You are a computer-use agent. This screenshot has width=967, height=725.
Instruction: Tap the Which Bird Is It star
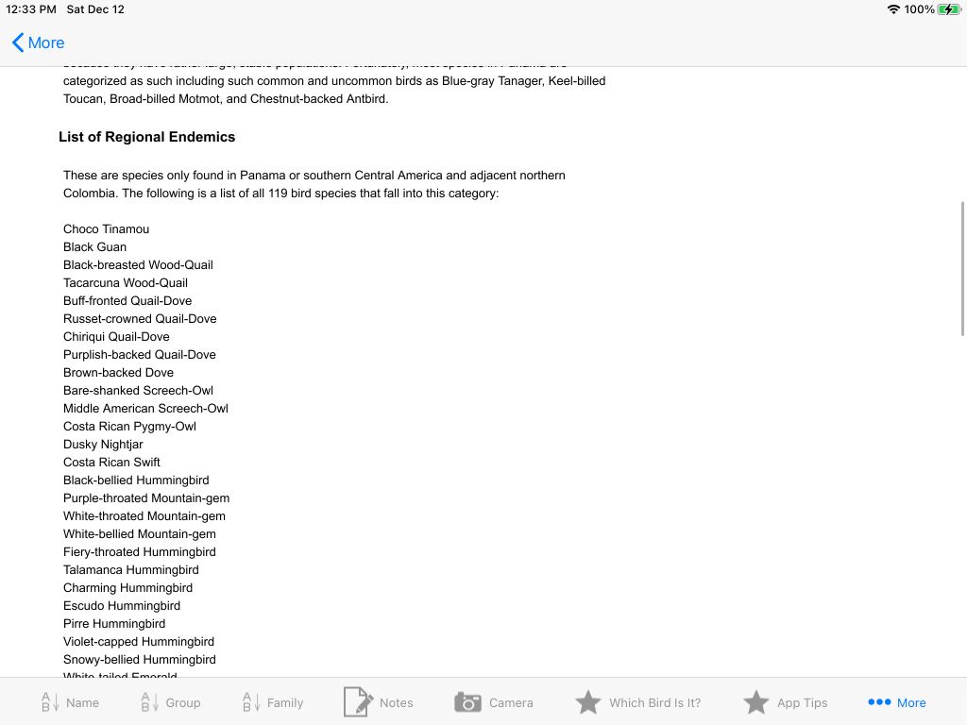coord(587,702)
